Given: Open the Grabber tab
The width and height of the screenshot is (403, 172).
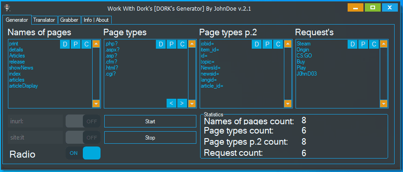Looking at the screenshot, I should pyautogui.click(x=69, y=20).
